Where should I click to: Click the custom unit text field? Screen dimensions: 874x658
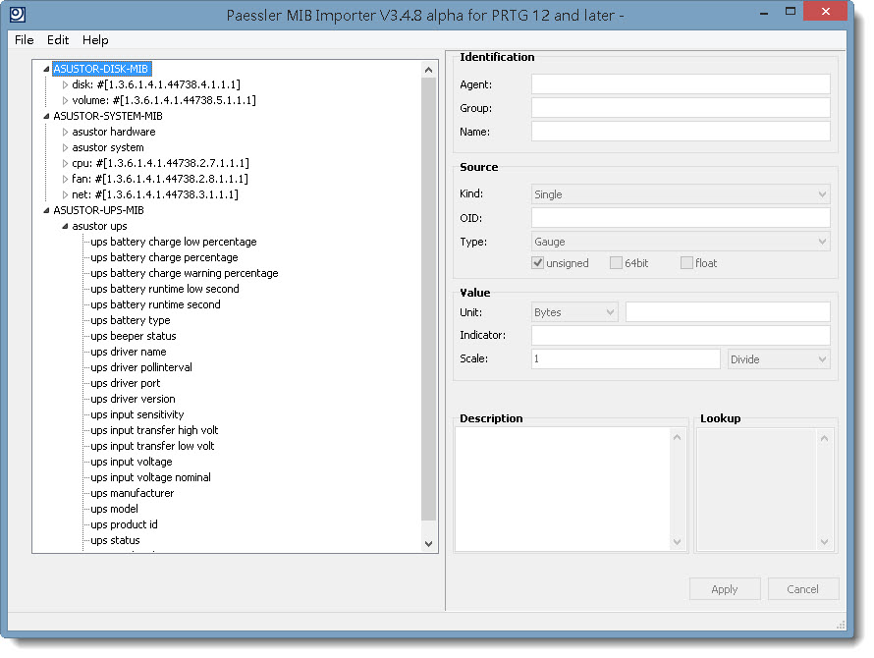point(728,311)
